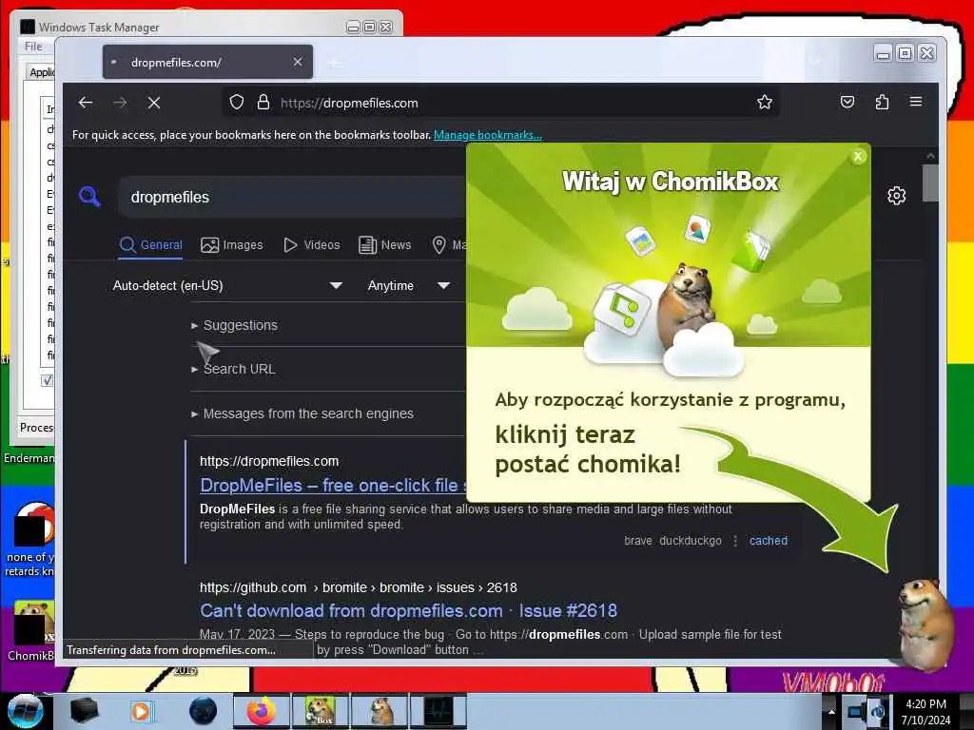The image size is (974, 730).
Task: Show hidden system tray icons
Action: click(x=831, y=711)
